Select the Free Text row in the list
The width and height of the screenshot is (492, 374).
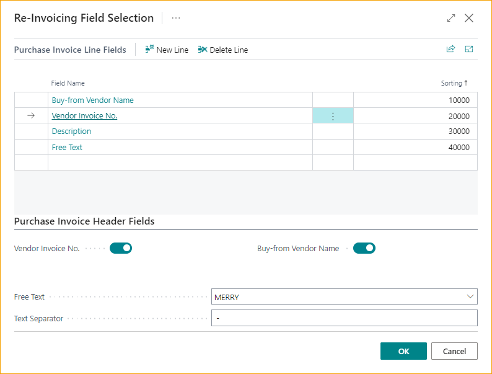pyautogui.click(x=67, y=148)
